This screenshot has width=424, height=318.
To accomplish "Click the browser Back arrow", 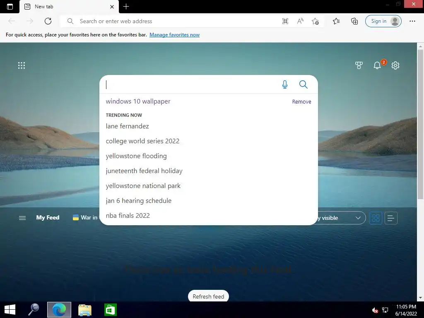I will click(x=12, y=21).
